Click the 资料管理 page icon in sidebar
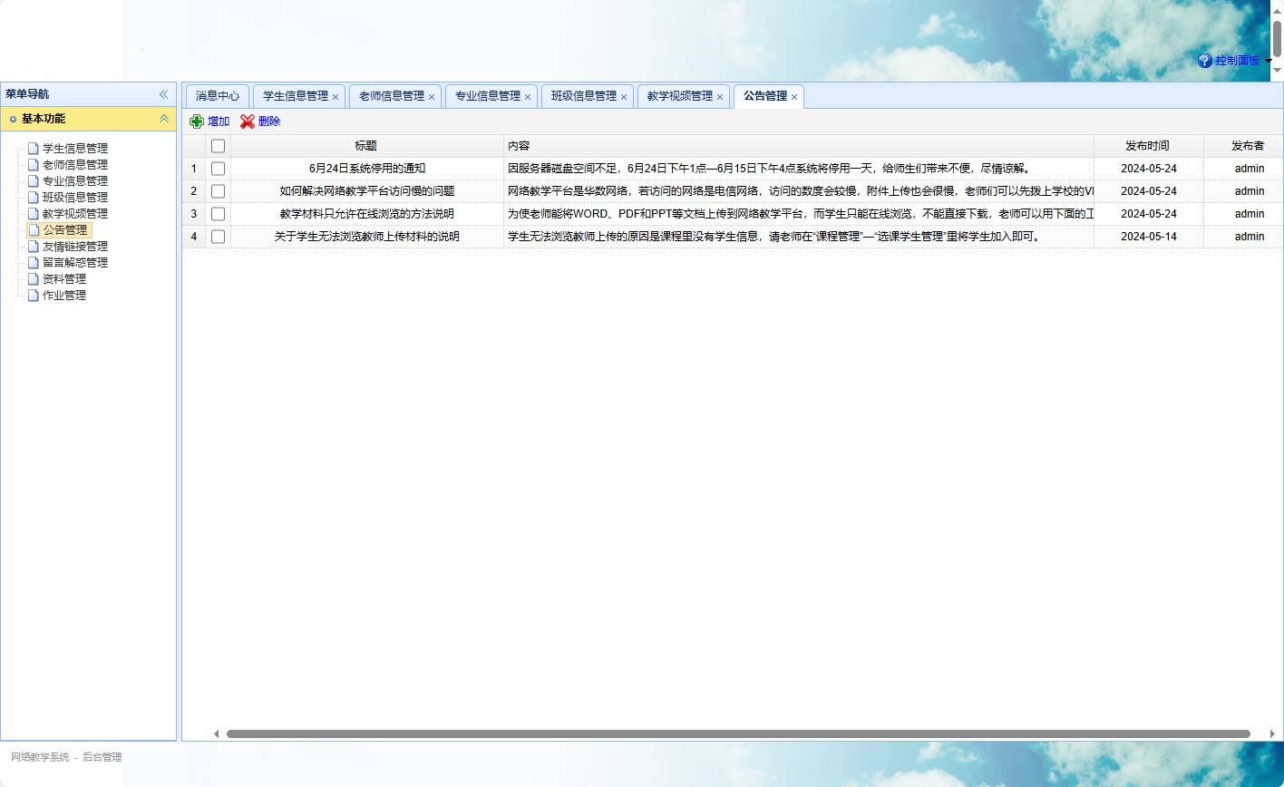The width and height of the screenshot is (1284, 787). (x=33, y=279)
